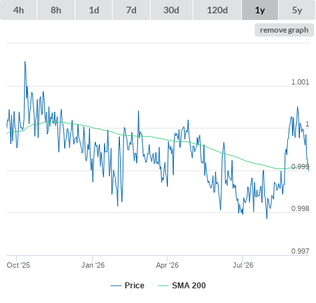This screenshot has width=316, height=303.
Task: Click the highest price spike near Oct '25
Action: [25, 62]
